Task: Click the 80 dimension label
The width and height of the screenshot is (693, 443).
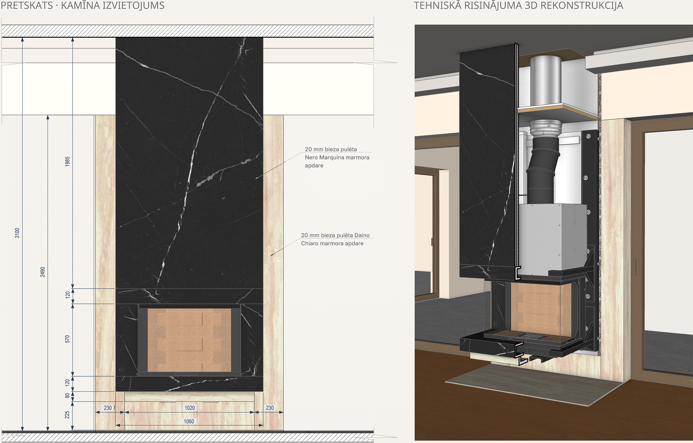Action: point(68,395)
